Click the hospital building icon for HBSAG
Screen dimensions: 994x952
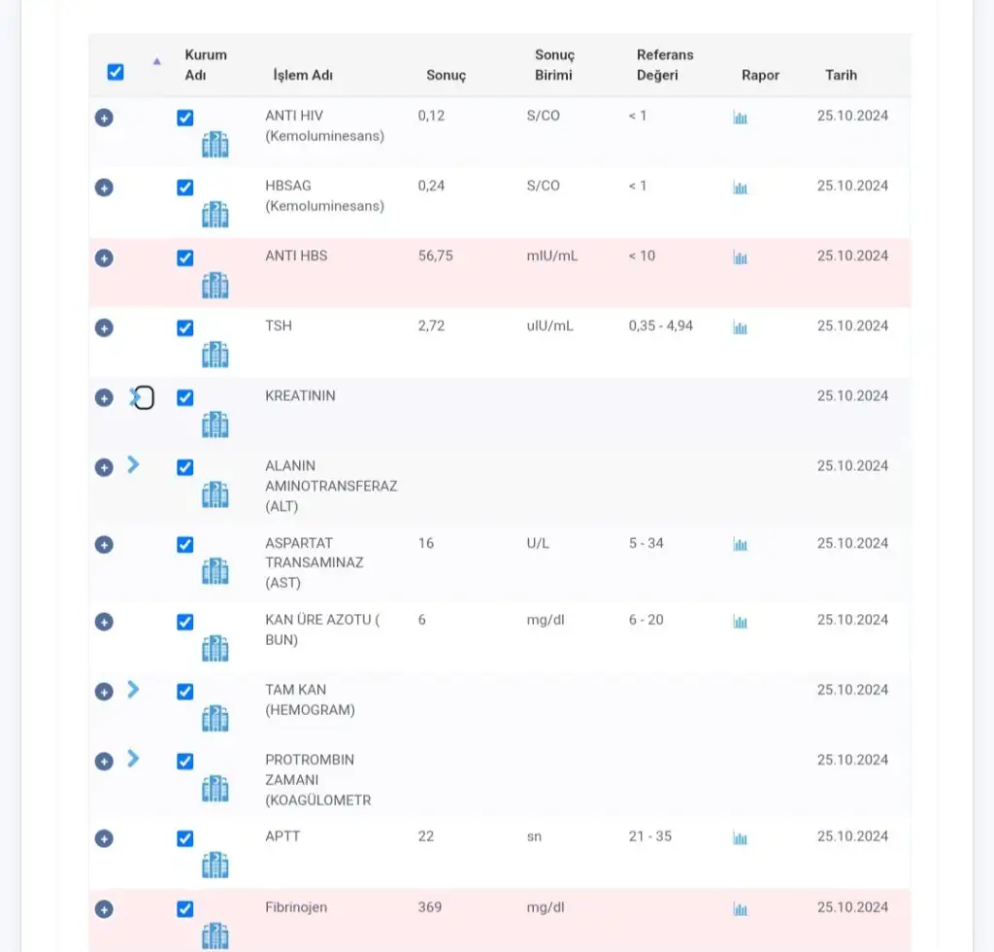coord(215,215)
